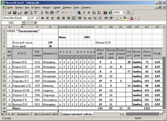This screenshot has width=167, height=121.
Task: Open the Файл menu
Action: click(x=10, y=8)
